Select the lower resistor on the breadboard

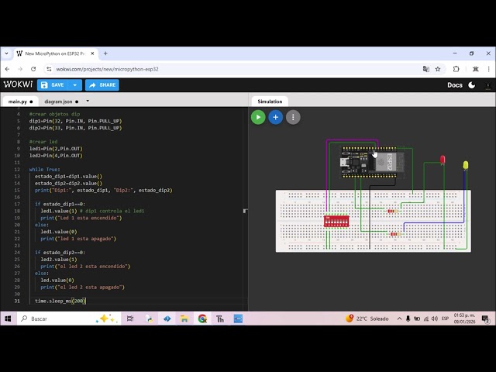coord(394,234)
